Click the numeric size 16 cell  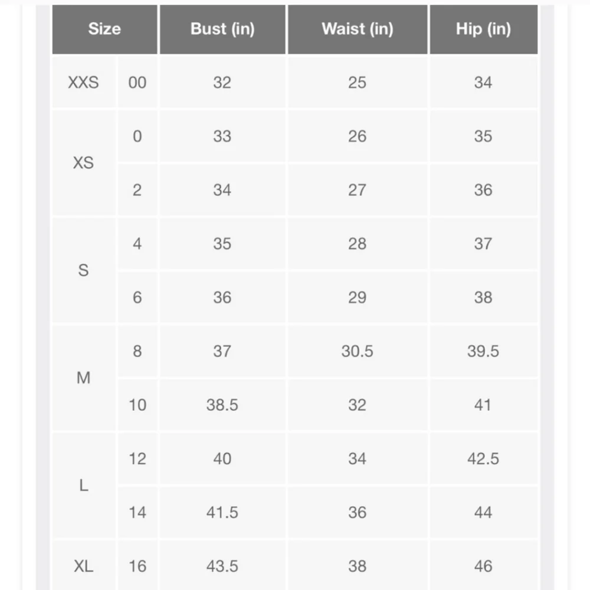pyautogui.click(x=137, y=566)
